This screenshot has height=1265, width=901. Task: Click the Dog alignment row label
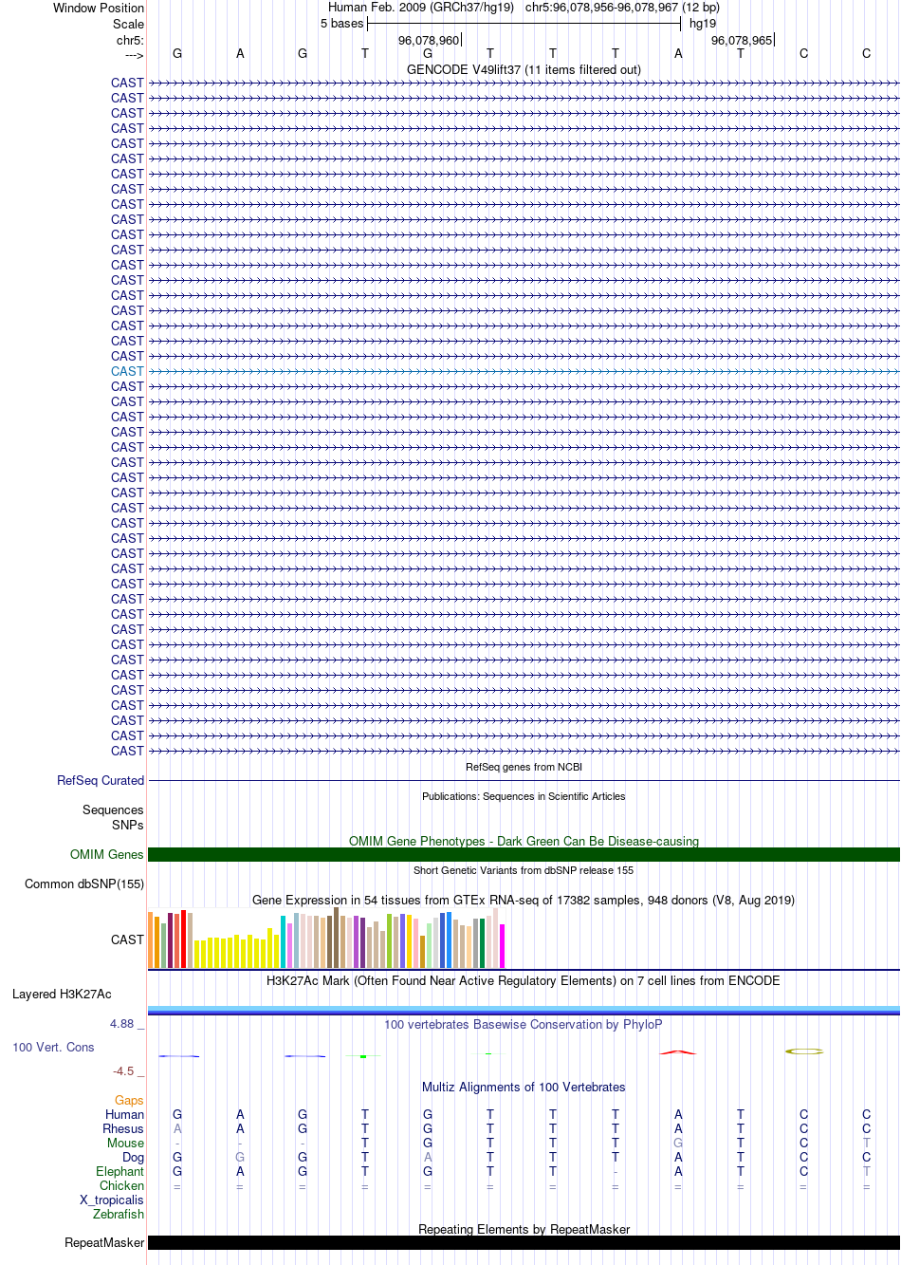click(x=133, y=1157)
